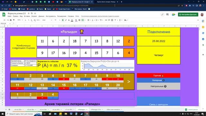This screenshot has height=116, width=206.
Task: Open the font family dropdown
Action: pyautogui.click(x=47, y=20)
